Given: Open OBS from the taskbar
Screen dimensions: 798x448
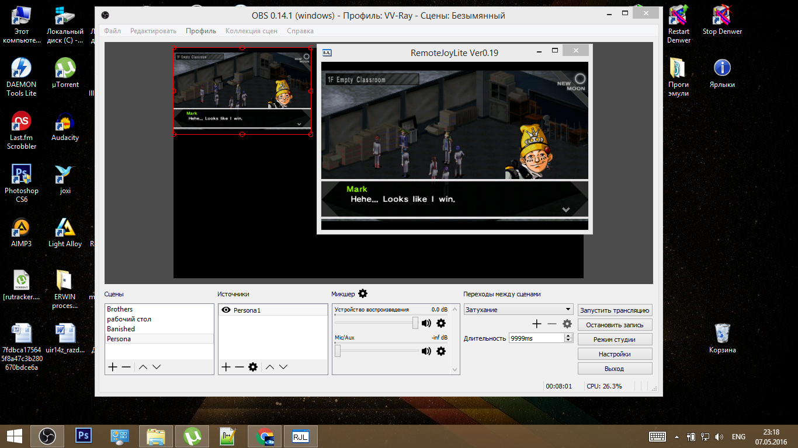Looking at the screenshot, I should pyautogui.click(x=47, y=436).
